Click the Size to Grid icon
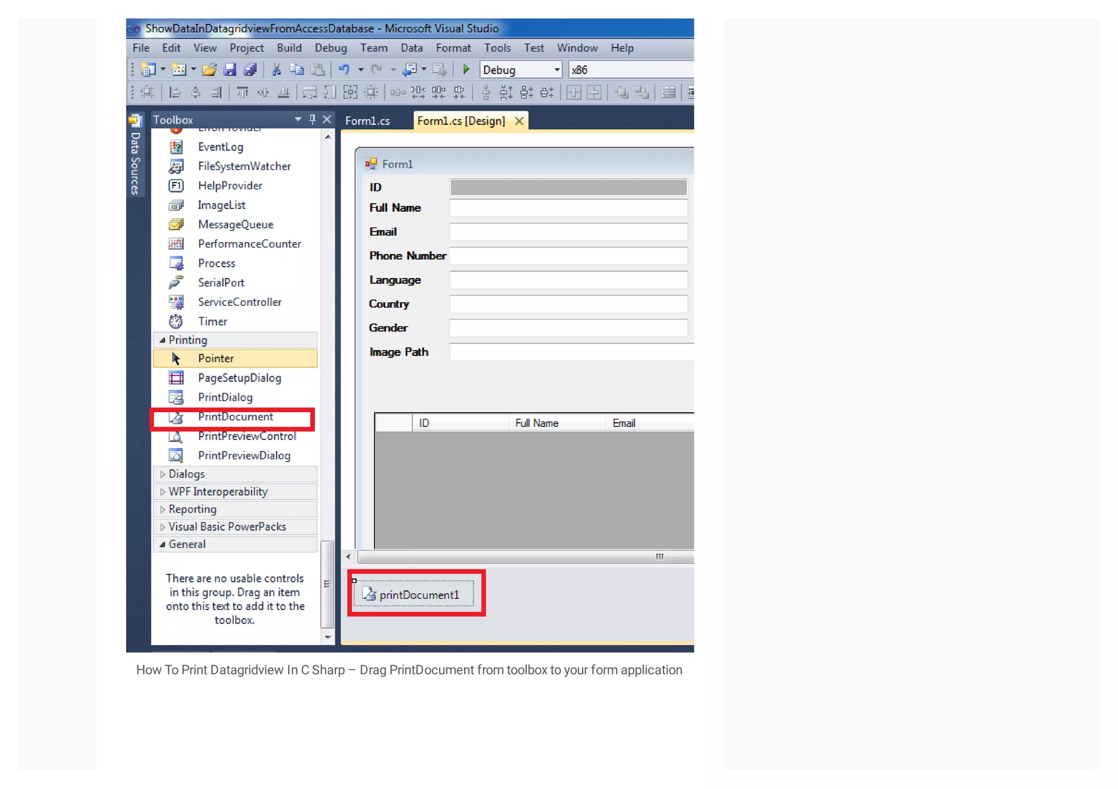The height and width of the screenshot is (789, 1118). [371, 92]
